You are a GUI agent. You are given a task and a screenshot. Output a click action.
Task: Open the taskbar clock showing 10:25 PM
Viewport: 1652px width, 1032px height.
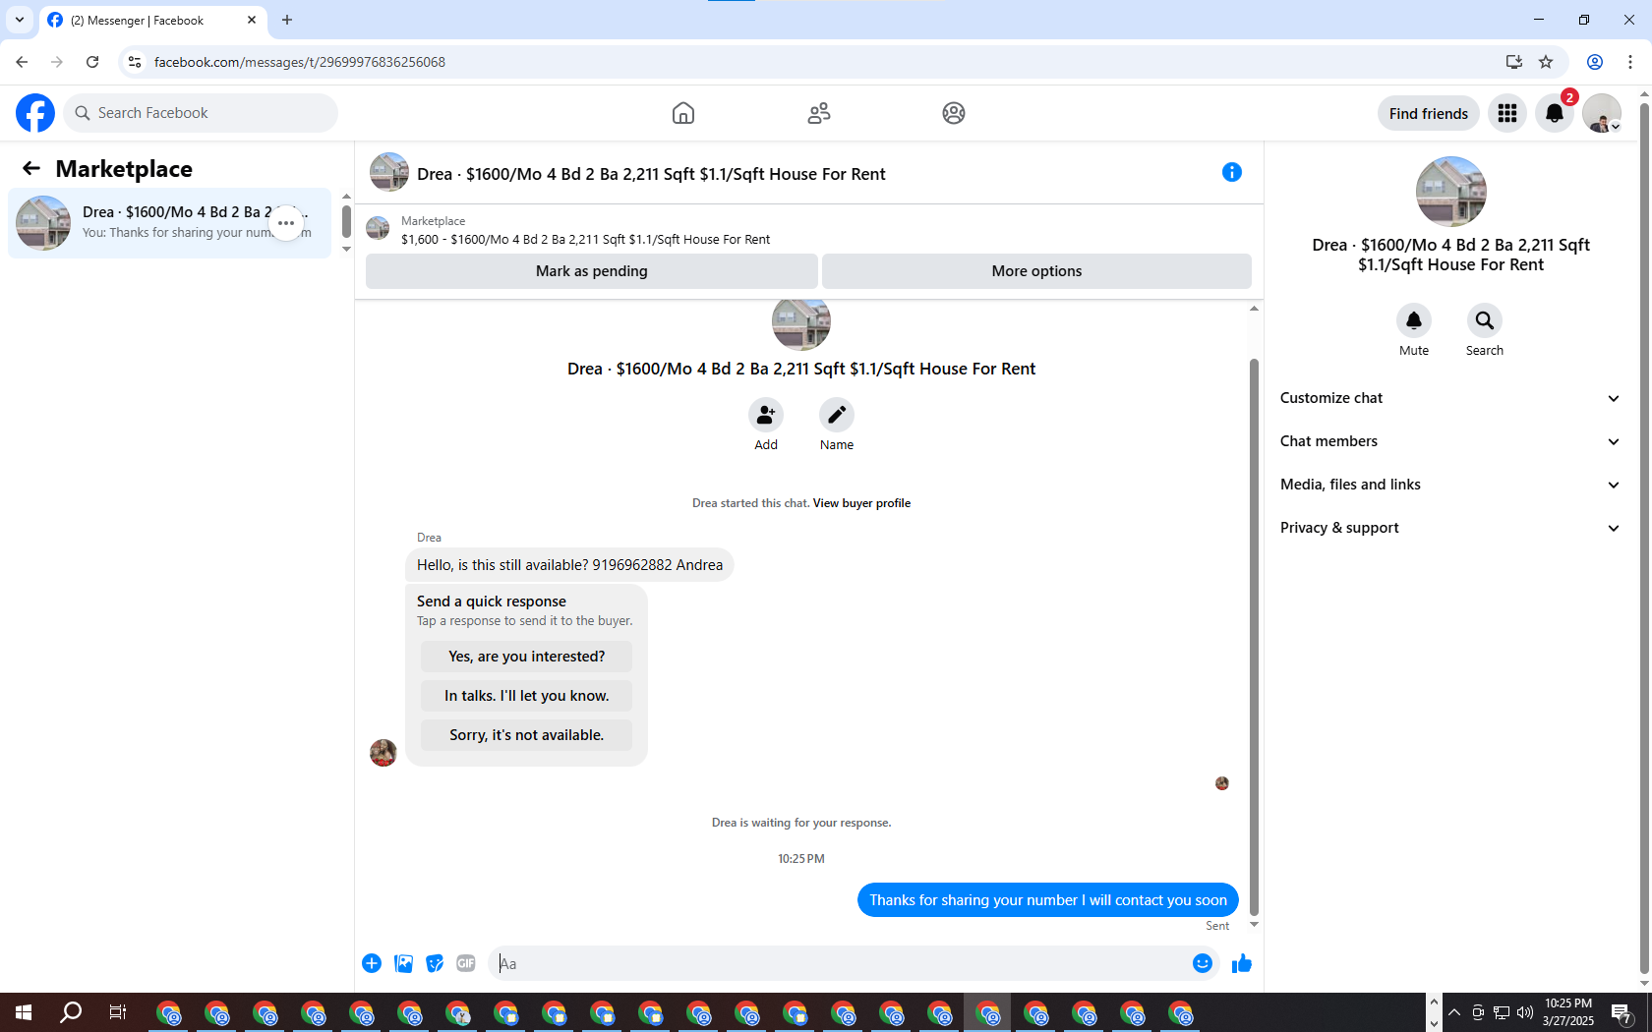tap(1568, 1012)
